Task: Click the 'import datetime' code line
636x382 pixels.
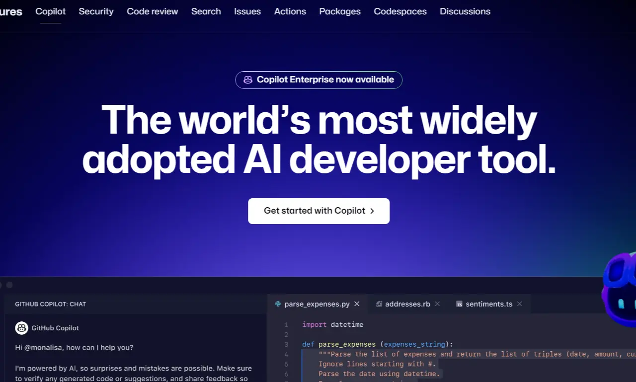Action: 333,324
